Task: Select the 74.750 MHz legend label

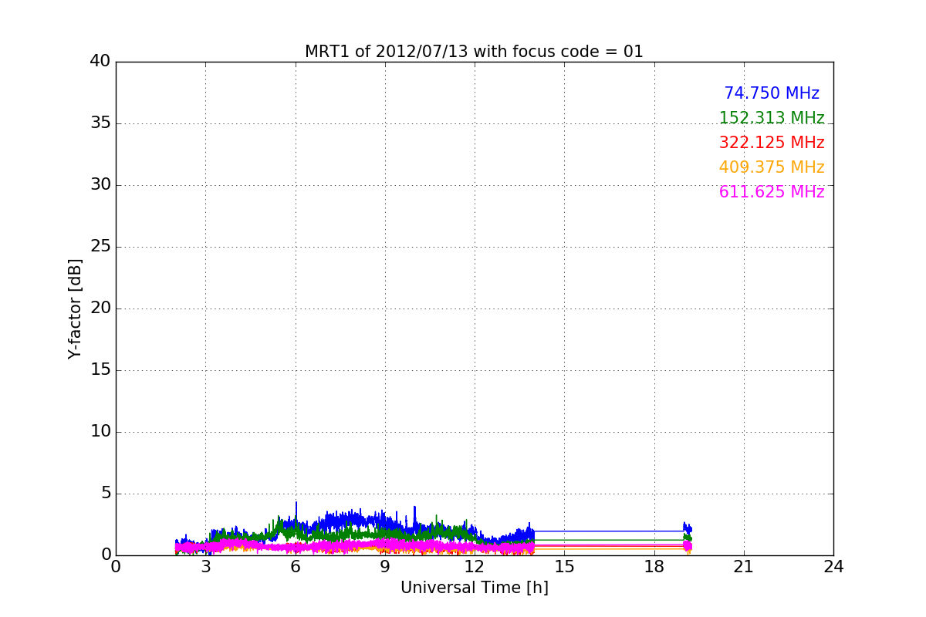Action: 772,93
